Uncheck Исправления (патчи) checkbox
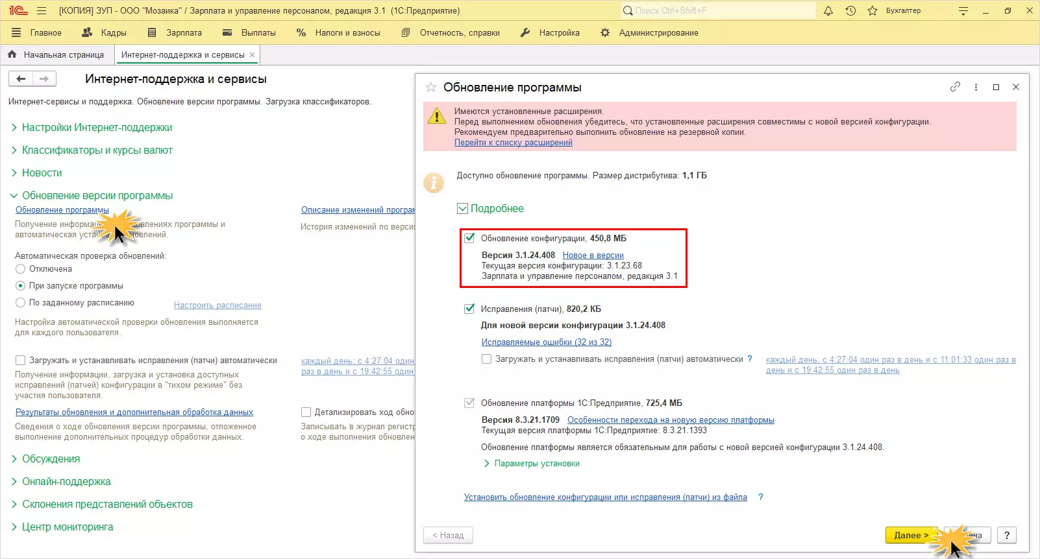1040x559 pixels. coord(469,309)
